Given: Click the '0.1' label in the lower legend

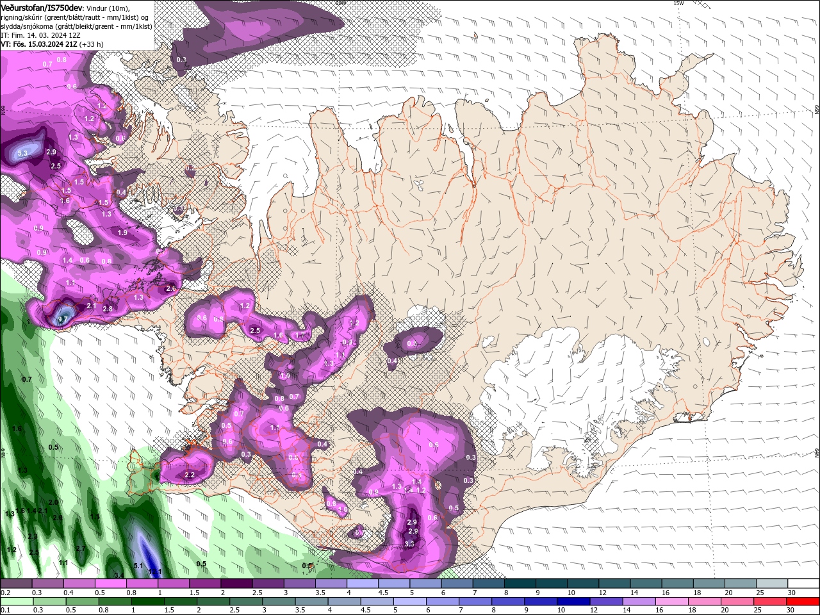Looking at the screenshot, I should click(x=5, y=611).
